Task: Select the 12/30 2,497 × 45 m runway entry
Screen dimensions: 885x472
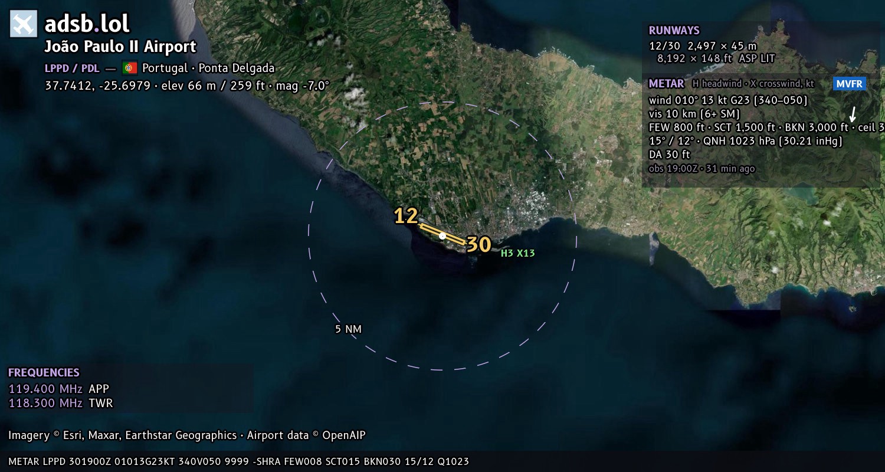Action: coord(703,45)
